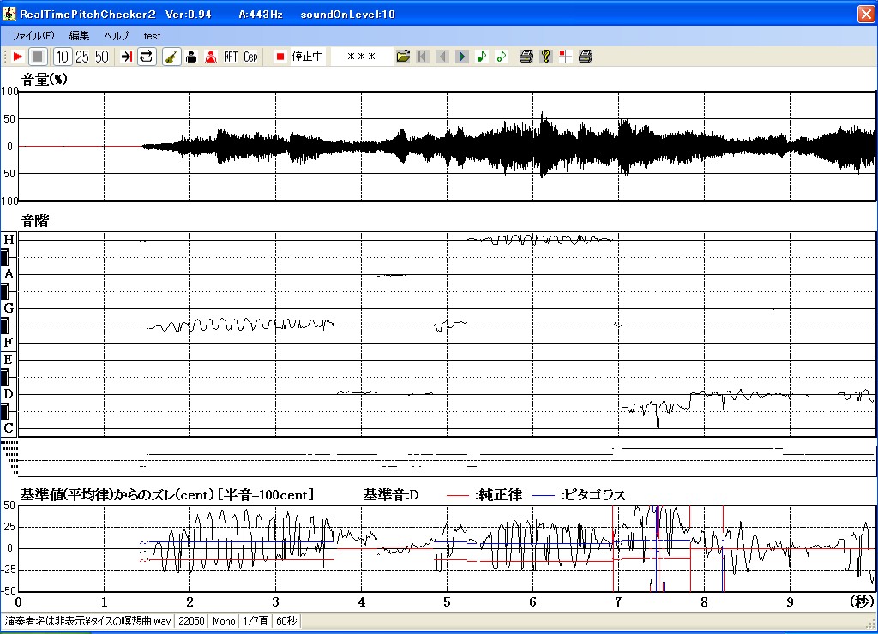Select the 10 second display range
The image size is (878, 634).
tap(62, 57)
